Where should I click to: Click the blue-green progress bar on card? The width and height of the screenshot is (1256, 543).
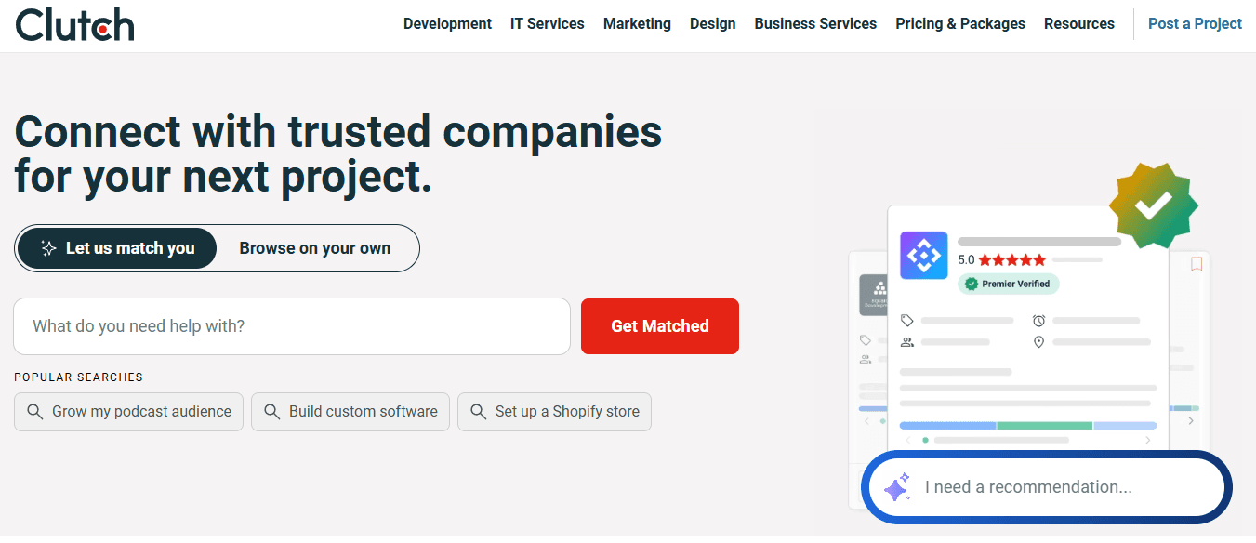(x=1028, y=426)
